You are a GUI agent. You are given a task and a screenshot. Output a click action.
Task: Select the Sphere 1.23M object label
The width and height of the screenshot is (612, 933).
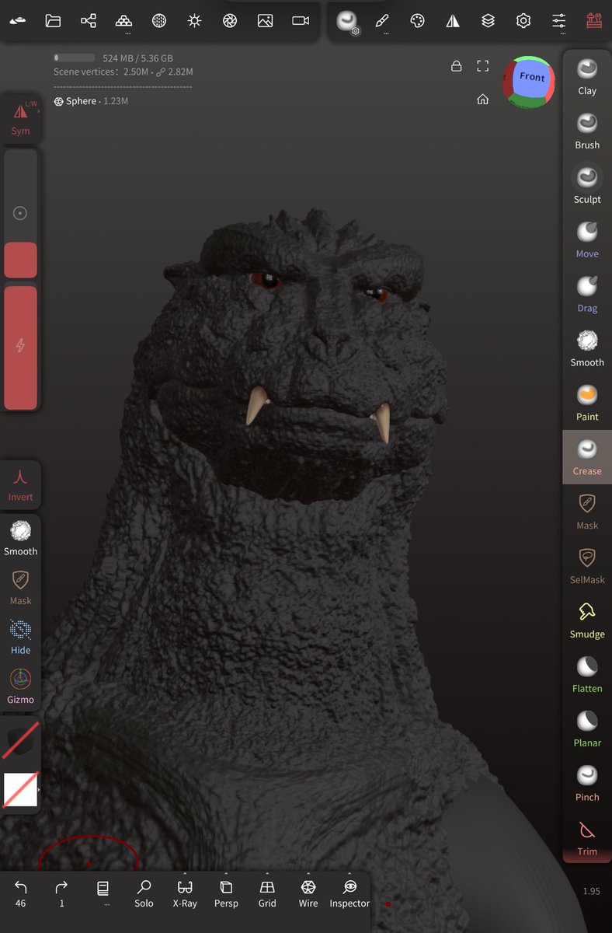[91, 101]
